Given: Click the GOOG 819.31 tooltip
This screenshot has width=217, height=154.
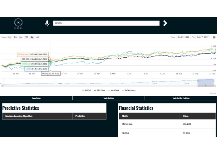Looking at the screenshot, I should [x=37, y=69].
